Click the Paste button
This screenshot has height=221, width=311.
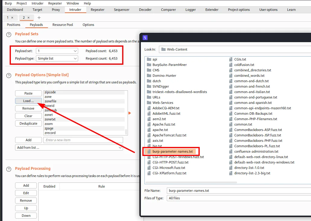tap(28, 93)
